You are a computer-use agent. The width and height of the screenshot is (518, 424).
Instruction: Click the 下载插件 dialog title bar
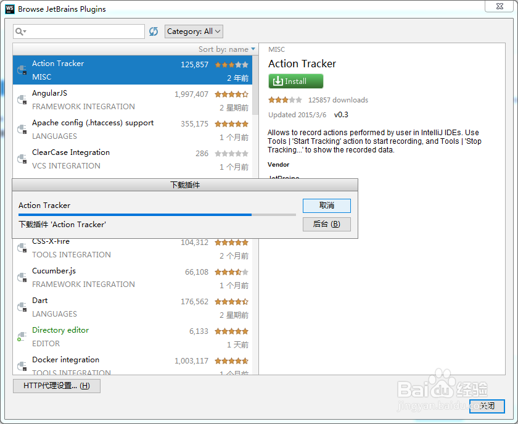[185, 185]
